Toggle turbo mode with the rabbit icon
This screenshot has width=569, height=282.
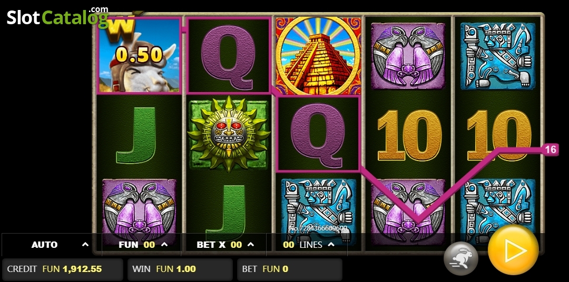tap(461, 259)
